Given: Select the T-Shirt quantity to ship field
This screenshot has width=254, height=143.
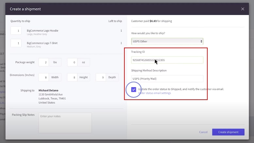Looking at the screenshot, I should (16, 43).
